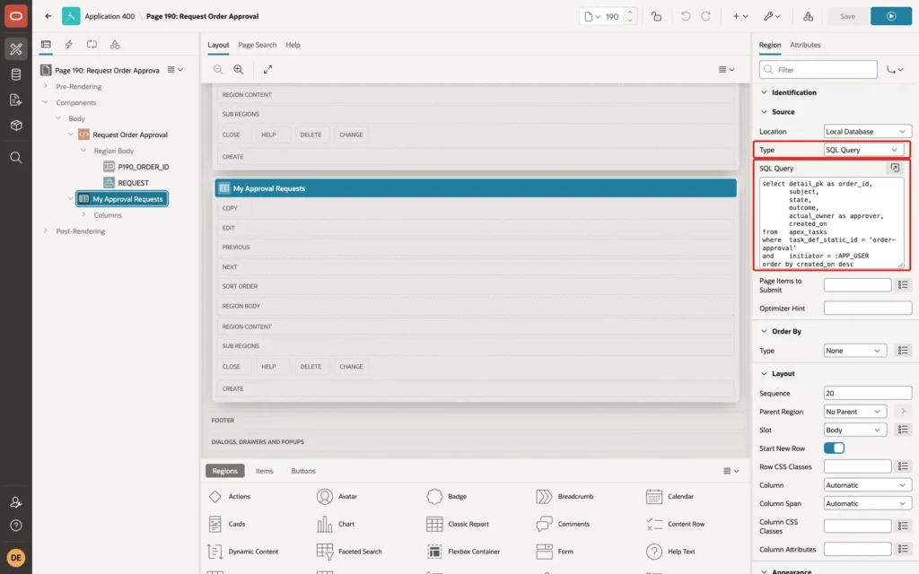Screen dimensions: 919x574
Task: Open Shared Components tab icon in left panel
Action: [x=115, y=45]
